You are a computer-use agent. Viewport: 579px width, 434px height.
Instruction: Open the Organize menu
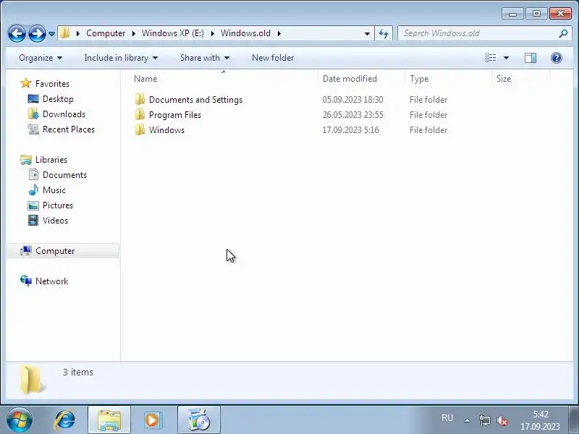(41, 58)
